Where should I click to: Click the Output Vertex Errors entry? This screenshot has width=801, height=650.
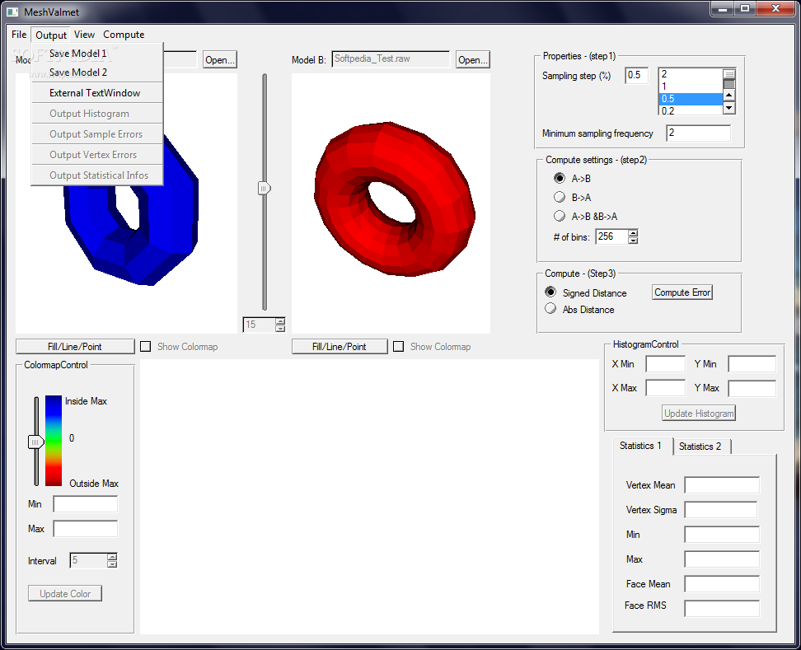click(97, 154)
